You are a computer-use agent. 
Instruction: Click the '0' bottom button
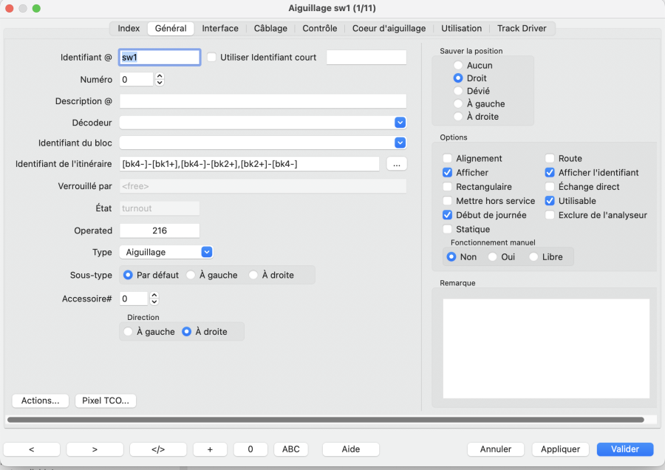tap(250, 449)
